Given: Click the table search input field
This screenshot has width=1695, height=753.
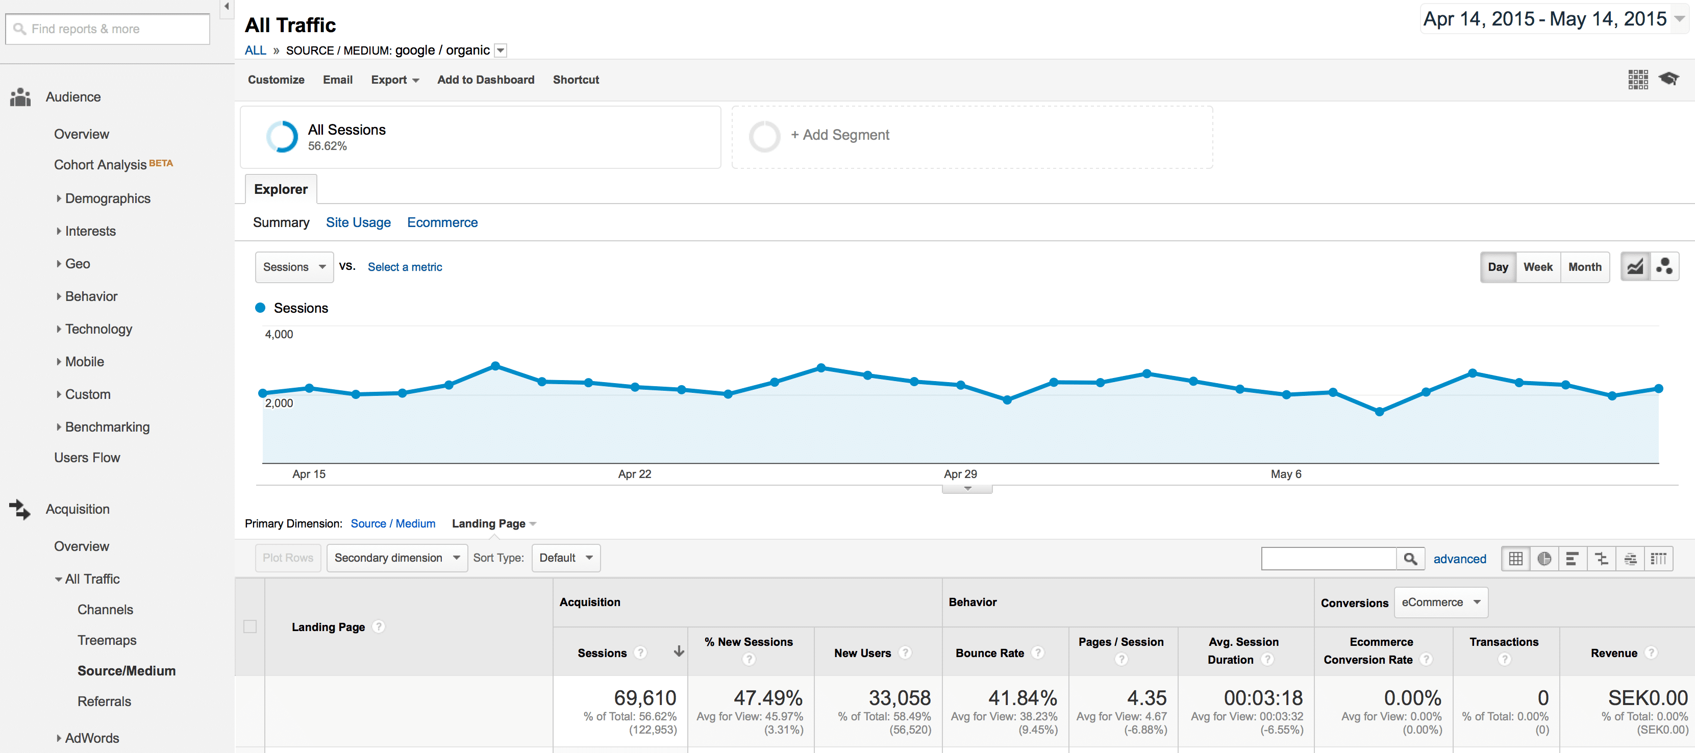Looking at the screenshot, I should coord(1329,558).
